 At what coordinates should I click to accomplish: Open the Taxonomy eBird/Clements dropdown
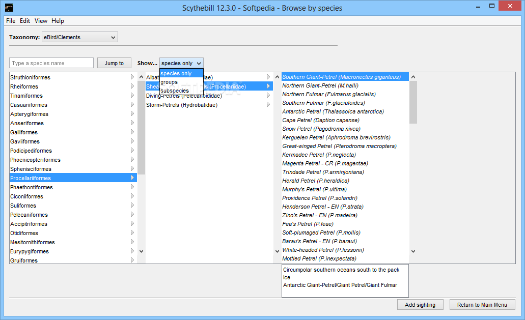click(x=79, y=37)
